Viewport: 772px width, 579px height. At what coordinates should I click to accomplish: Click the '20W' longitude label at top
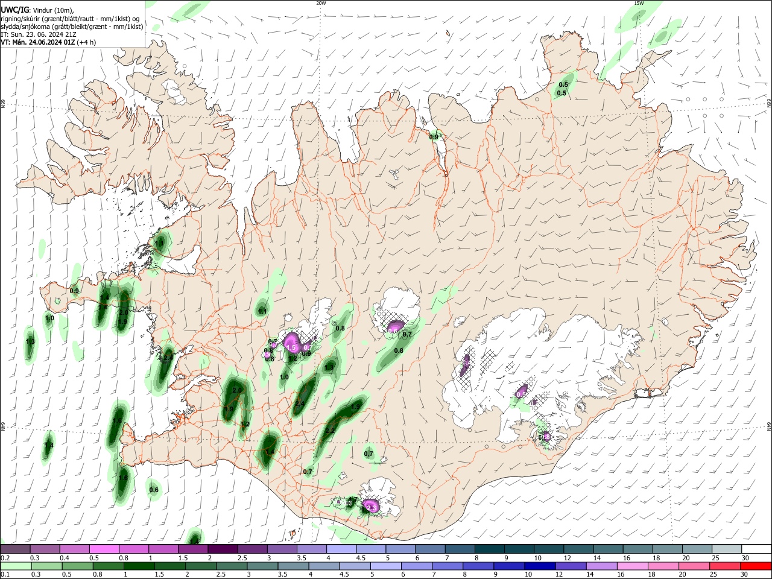point(321,3)
